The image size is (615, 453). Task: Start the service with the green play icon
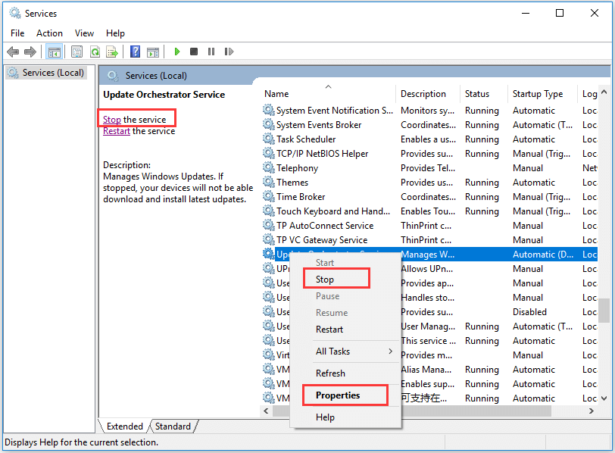(x=176, y=52)
